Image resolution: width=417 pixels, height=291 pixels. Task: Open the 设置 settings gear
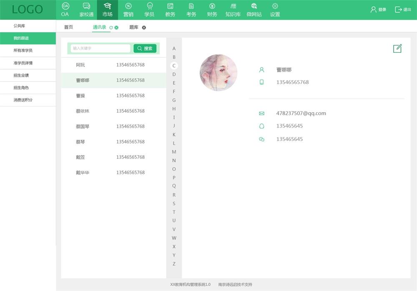coord(275,6)
